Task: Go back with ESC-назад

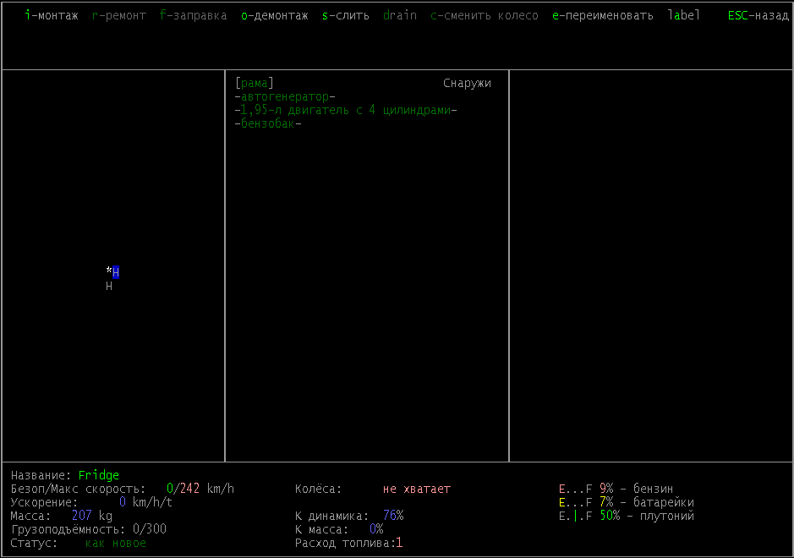Action: (x=758, y=16)
